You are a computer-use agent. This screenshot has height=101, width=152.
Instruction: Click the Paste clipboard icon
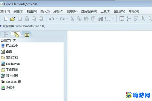[x=87, y=19]
